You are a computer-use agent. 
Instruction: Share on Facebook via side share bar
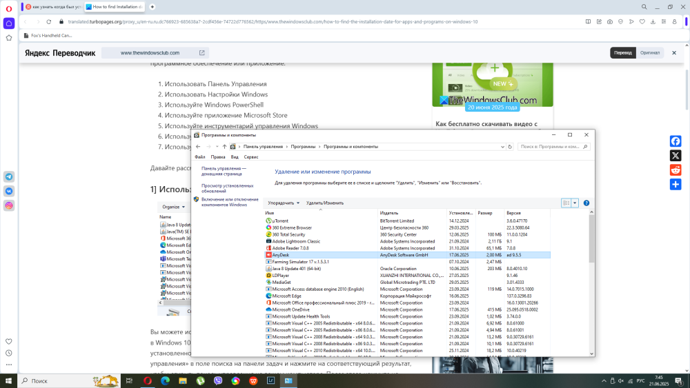click(676, 141)
